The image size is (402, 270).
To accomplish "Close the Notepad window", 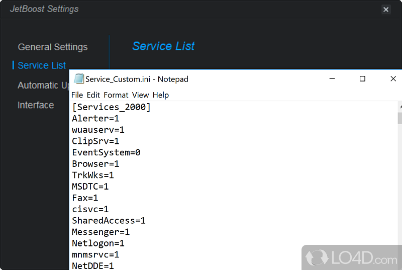I will click(x=393, y=79).
